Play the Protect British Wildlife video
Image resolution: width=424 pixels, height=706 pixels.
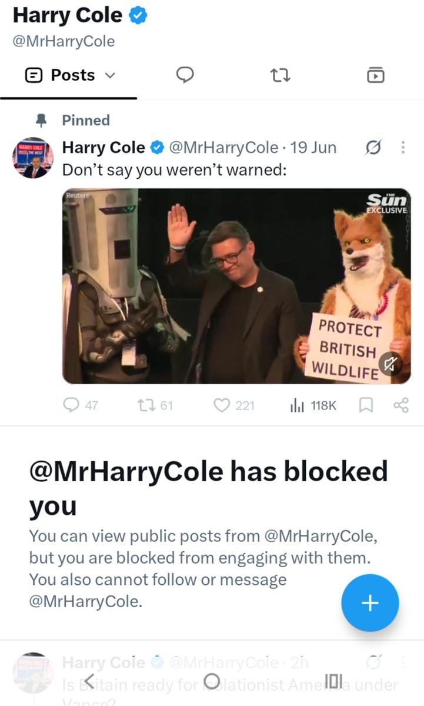pyautogui.click(x=236, y=286)
